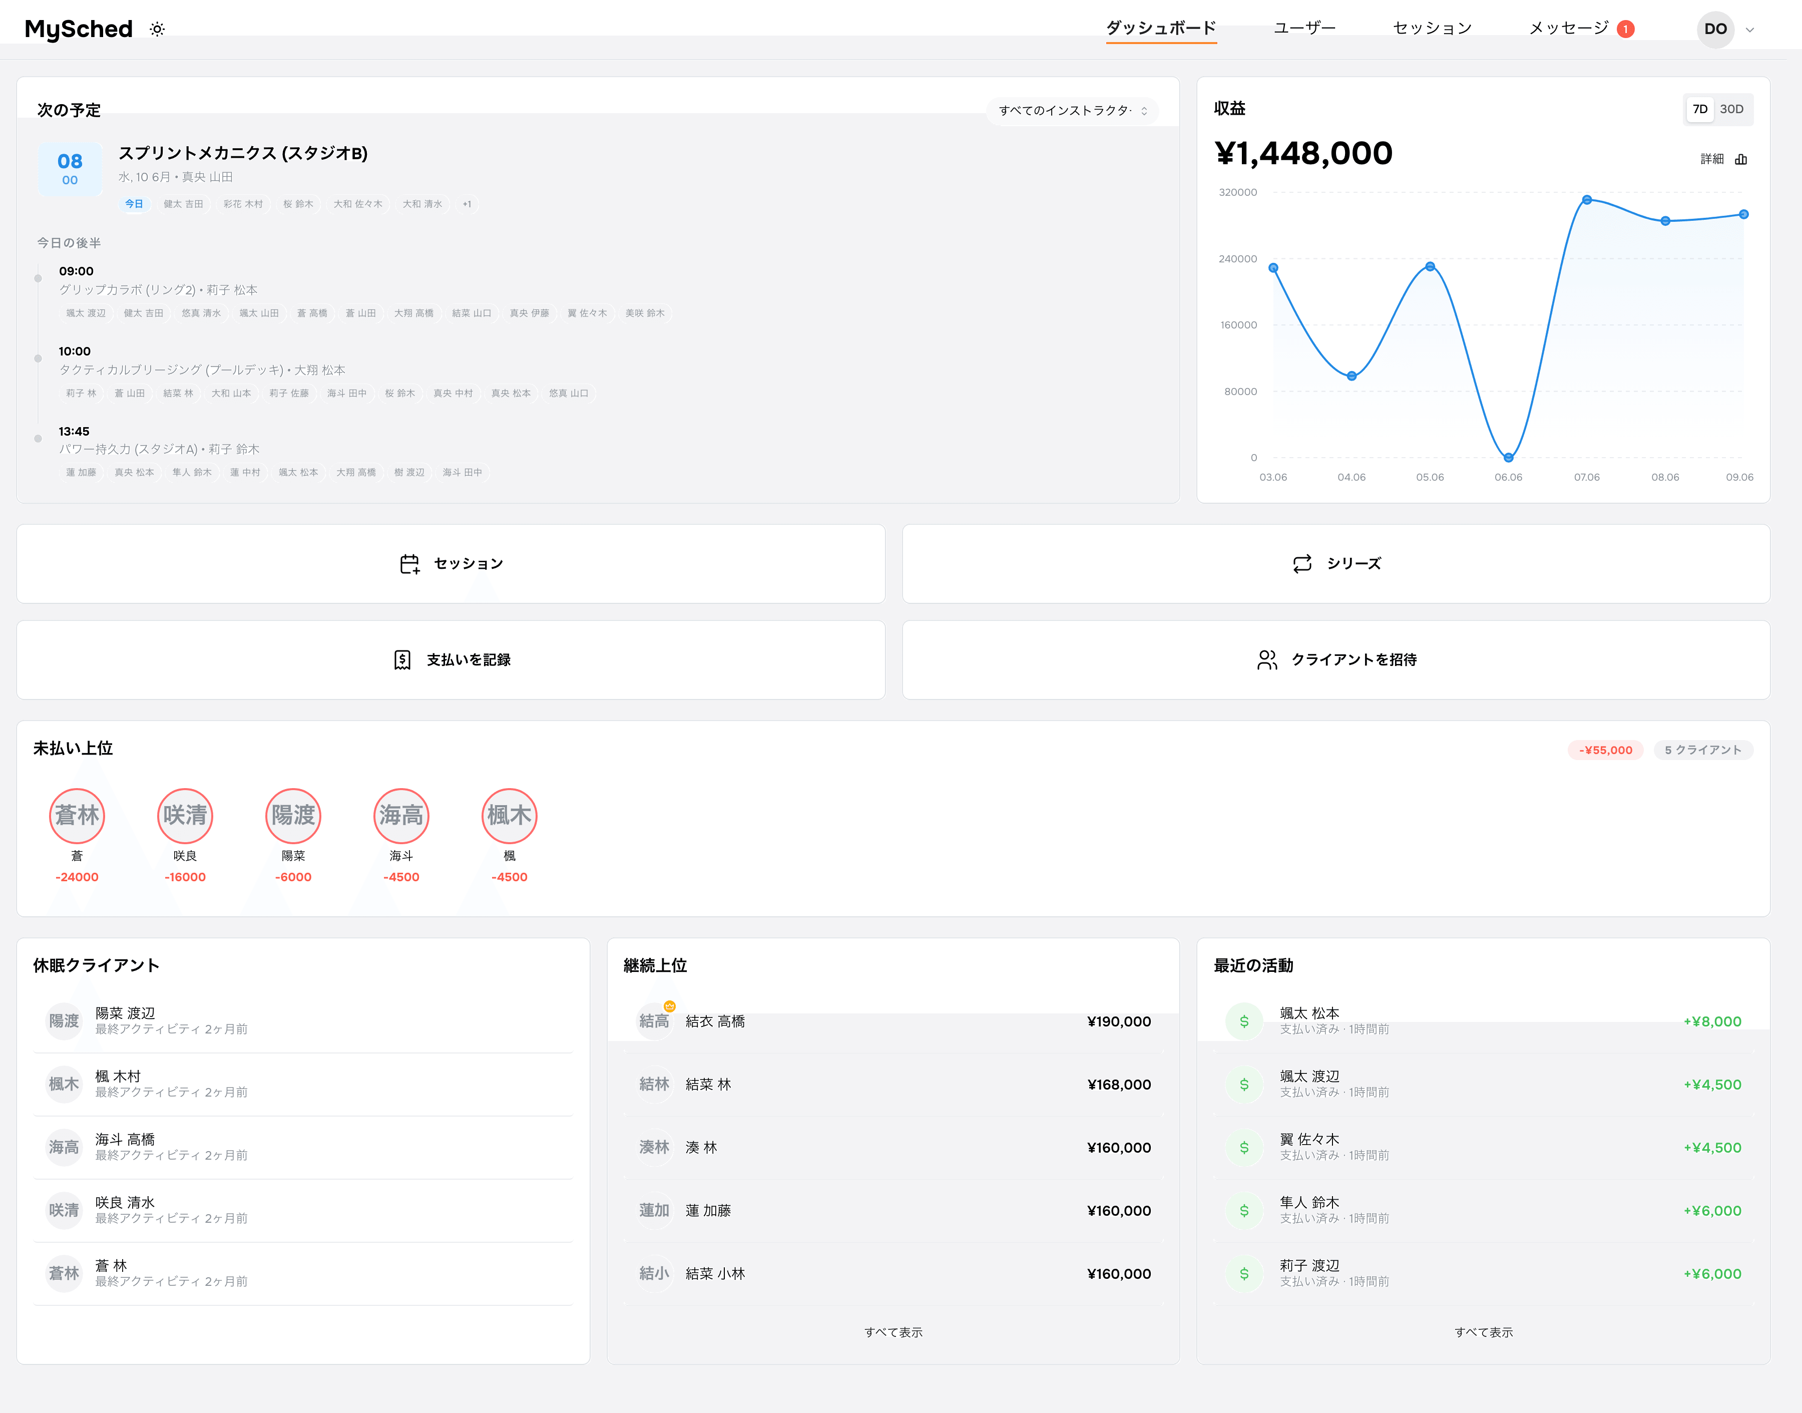Open dormant client 陽菜 渡辺 row
The image size is (1802, 1413).
coord(303,1021)
